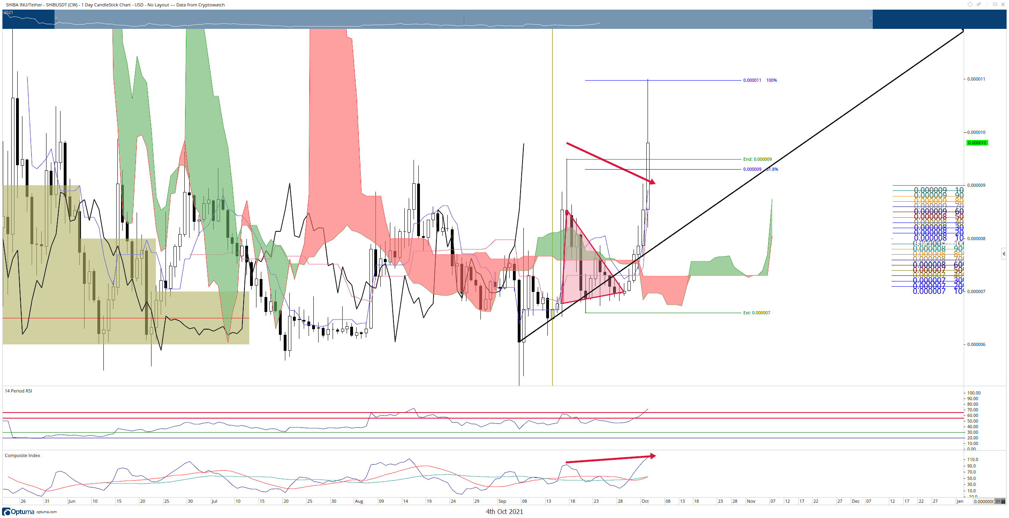Toggle the scale padlock icon
This screenshot has width=1009, height=518.
click(1003, 501)
